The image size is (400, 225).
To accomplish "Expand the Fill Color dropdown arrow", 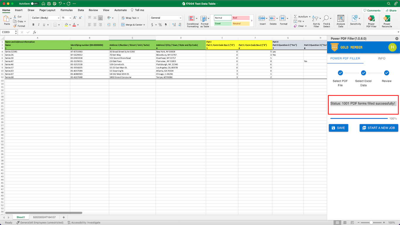I will (70, 25).
